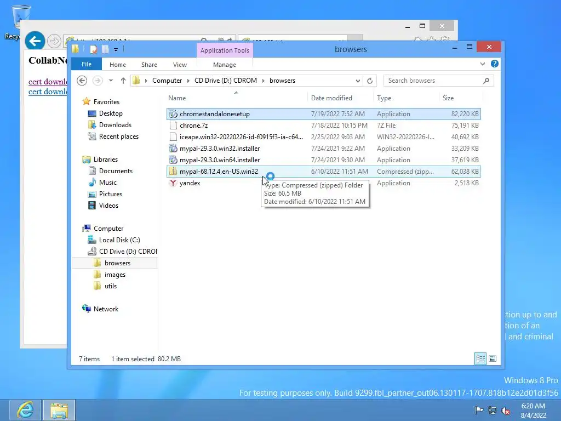Image resolution: width=561 pixels, height=421 pixels.
Task: Switch to the Home ribbon tab
Action: point(118,65)
